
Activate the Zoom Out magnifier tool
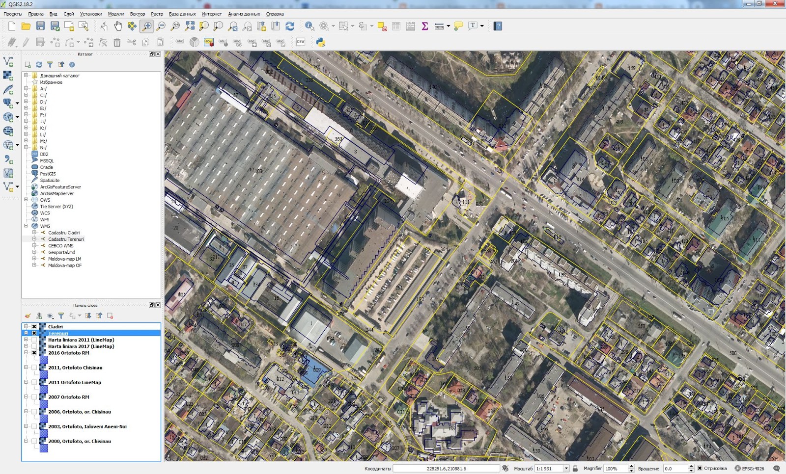(161, 26)
